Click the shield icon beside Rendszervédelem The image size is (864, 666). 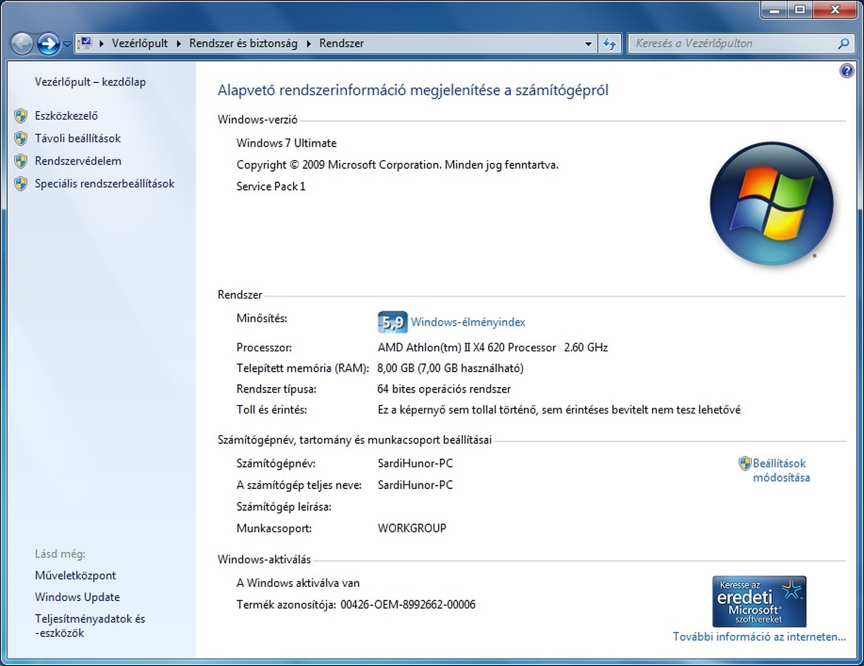21,161
